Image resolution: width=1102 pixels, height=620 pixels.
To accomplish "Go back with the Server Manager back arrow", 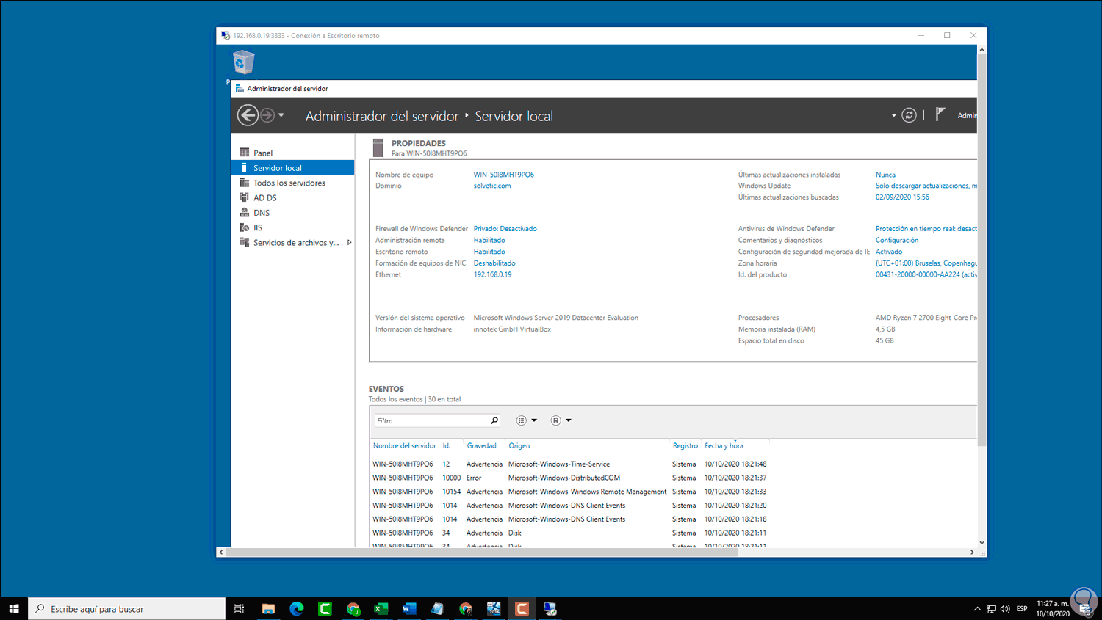I will (248, 115).
